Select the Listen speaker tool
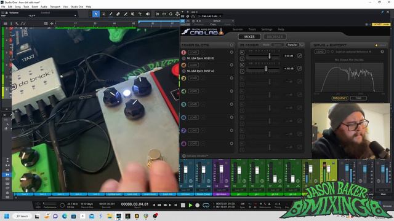 [148, 14]
